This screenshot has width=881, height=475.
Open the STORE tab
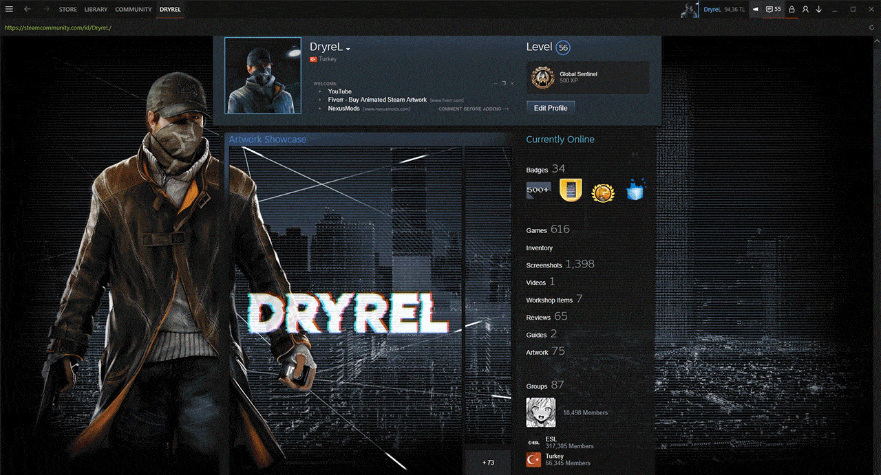[68, 10]
